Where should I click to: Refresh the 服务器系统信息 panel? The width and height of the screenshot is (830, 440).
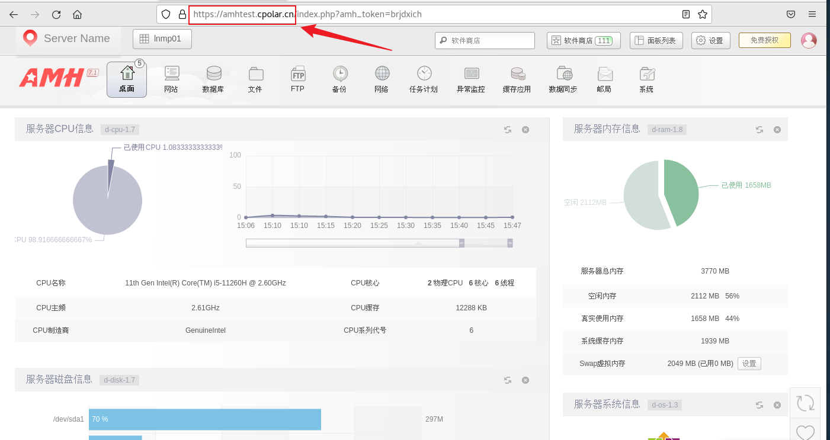pos(760,405)
